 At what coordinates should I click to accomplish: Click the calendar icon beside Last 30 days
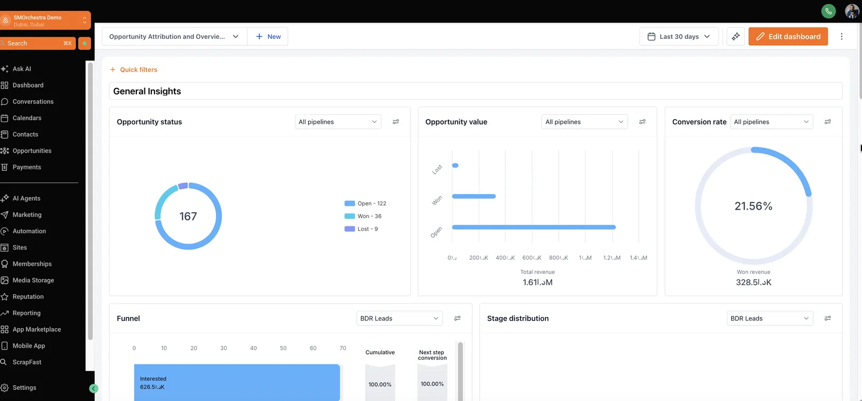pyautogui.click(x=651, y=37)
